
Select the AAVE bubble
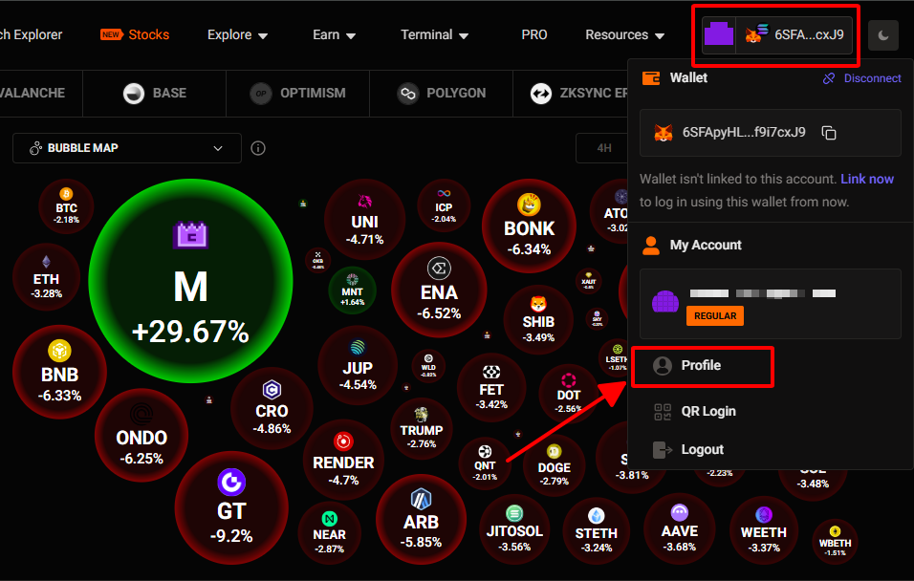click(x=679, y=529)
